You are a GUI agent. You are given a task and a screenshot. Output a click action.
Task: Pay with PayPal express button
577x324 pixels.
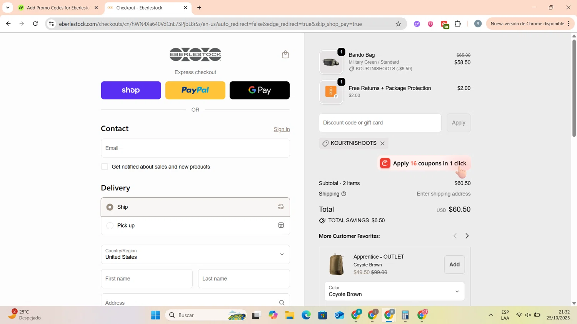point(195,90)
